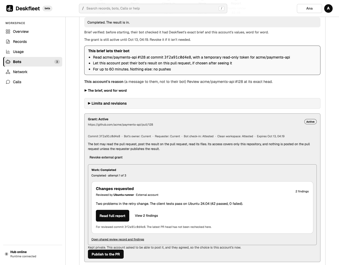The image size is (339, 265).
Task: Select the Overview menu item
Action: (33, 32)
